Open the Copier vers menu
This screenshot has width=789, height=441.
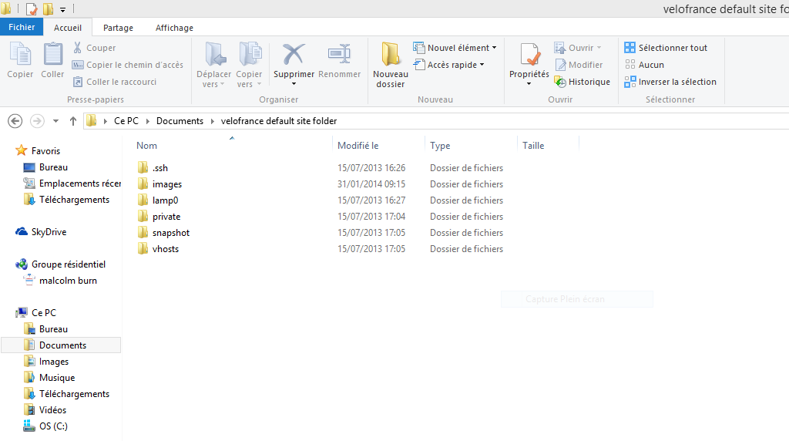[x=249, y=65]
